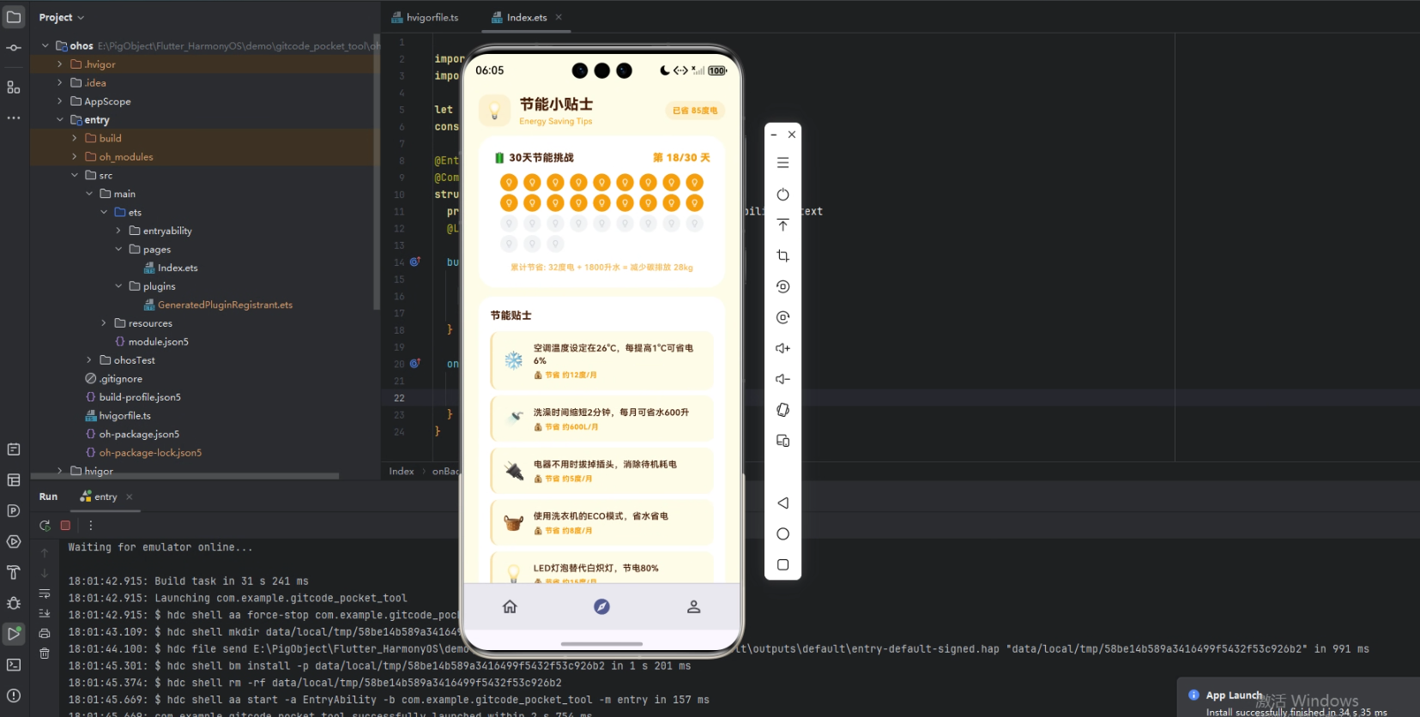Select build-profile.json5 file
Screen dimensions: 1420x717
coord(133,397)
